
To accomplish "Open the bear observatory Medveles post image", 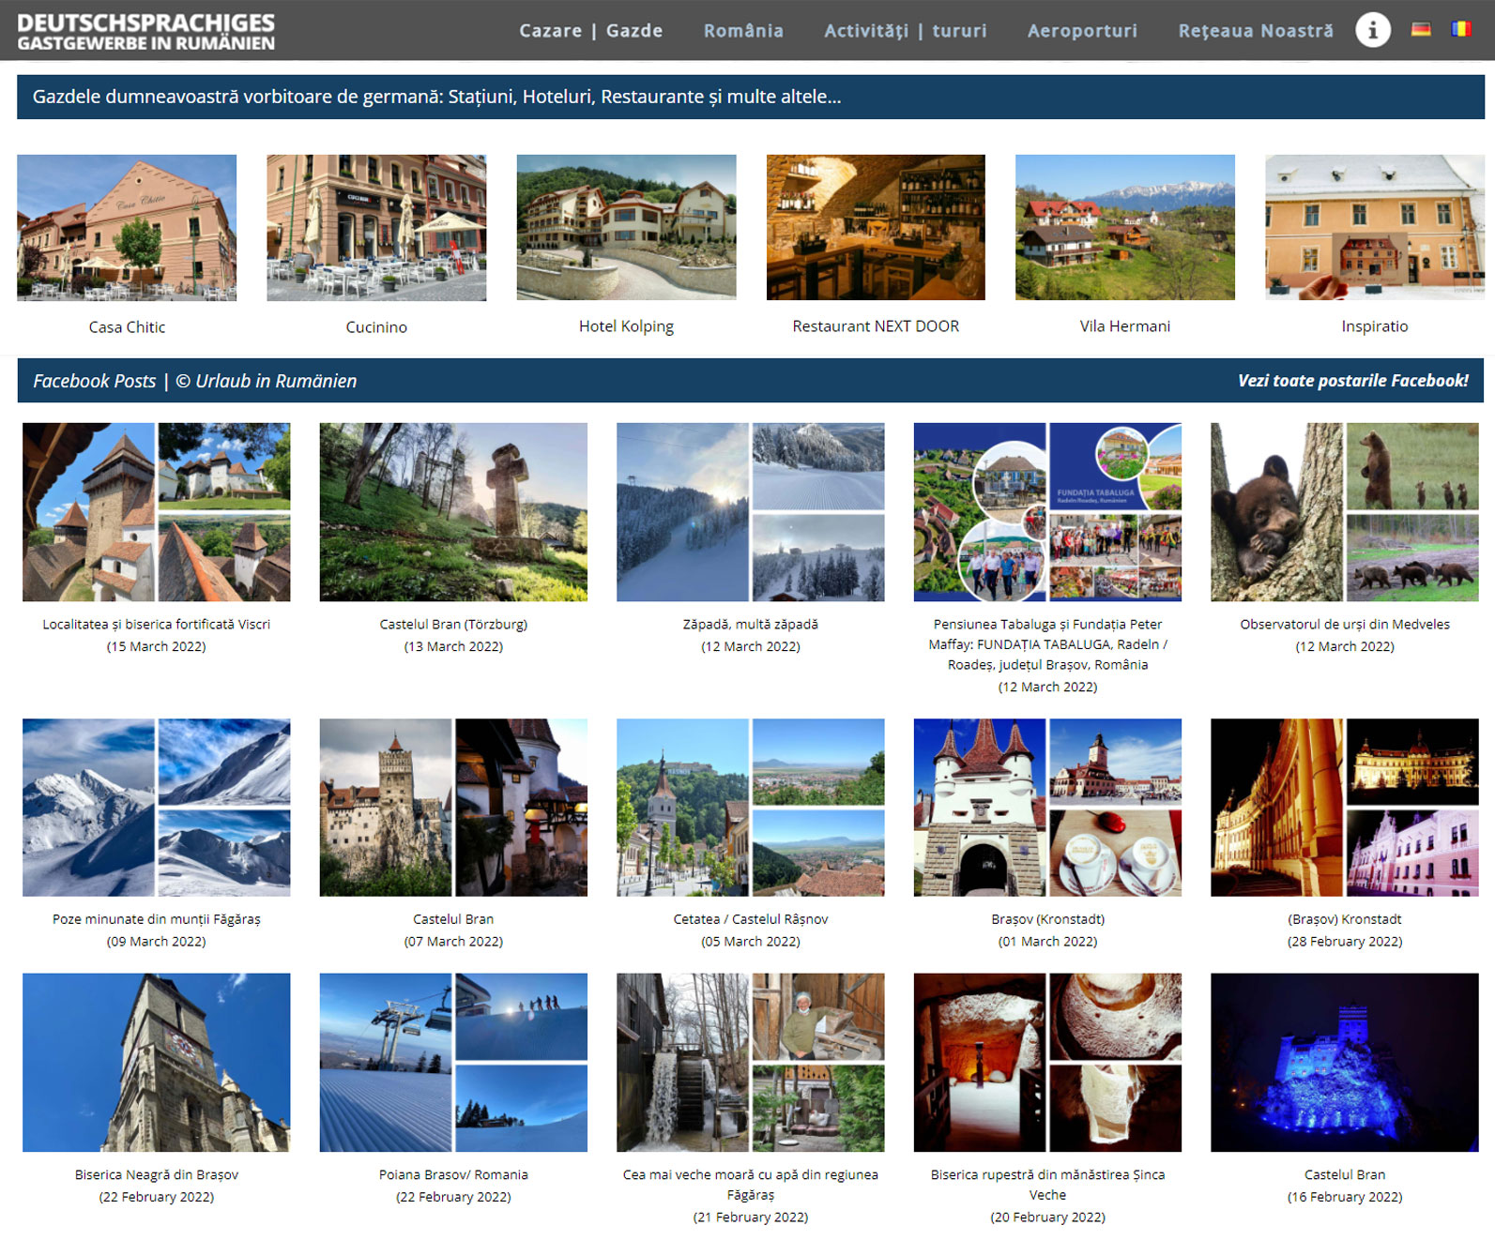I will tap(1344, 512).
